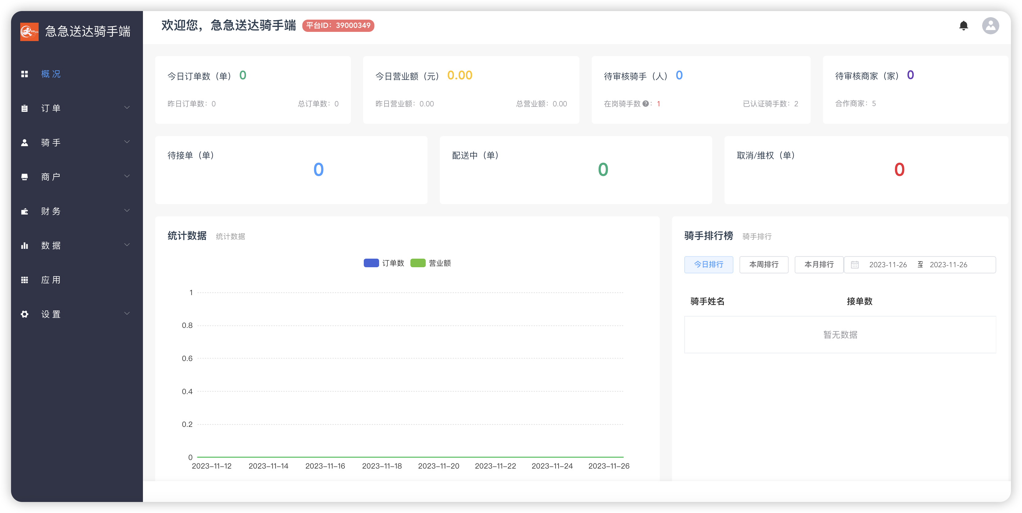Click the notification bell icon
This screenshot has height=513, width=1022.
tap(963, 26)
